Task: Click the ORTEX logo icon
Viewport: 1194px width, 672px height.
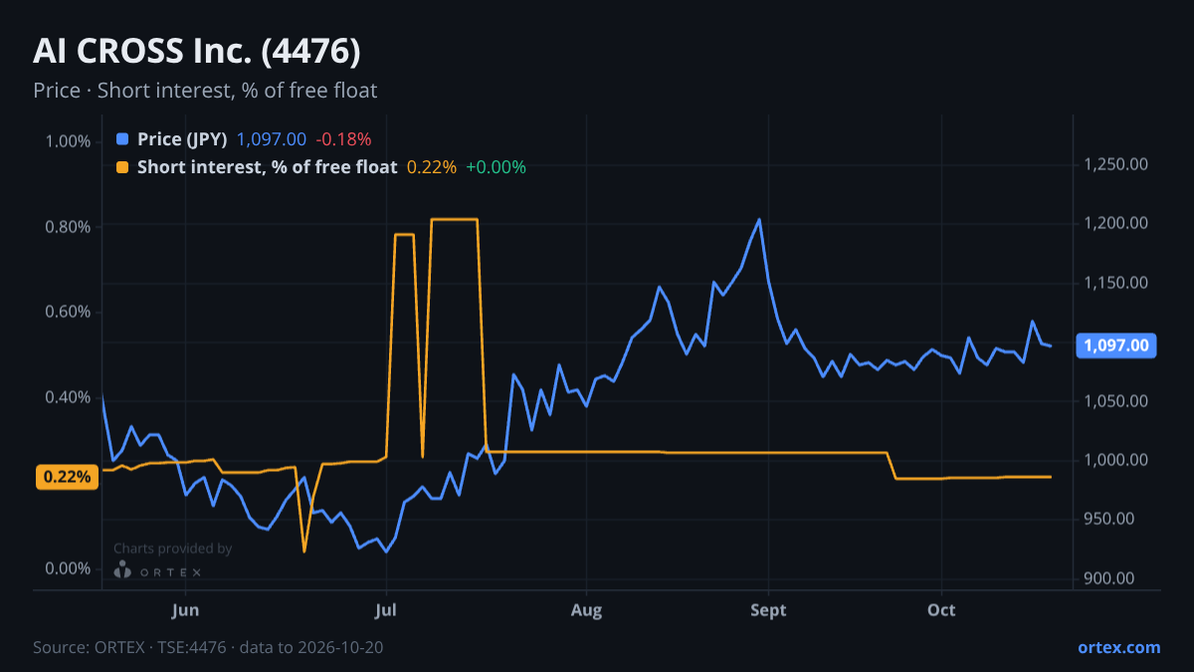Action: (122, 569)
